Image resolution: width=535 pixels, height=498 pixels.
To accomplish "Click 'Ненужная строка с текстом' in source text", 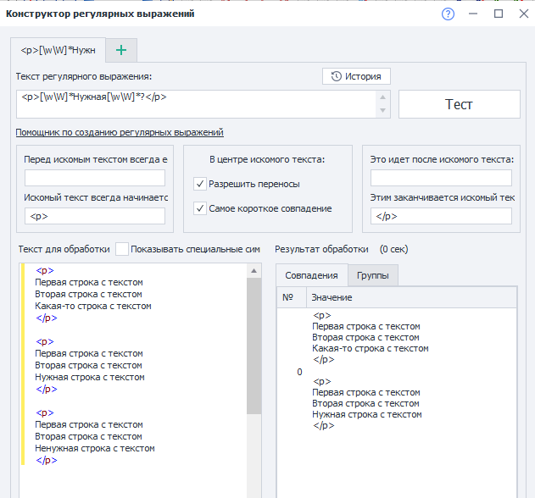I will 95,449.
